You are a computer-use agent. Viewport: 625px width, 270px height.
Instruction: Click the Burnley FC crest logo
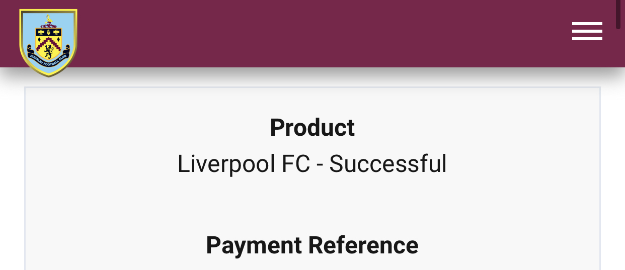coord(48,43)
